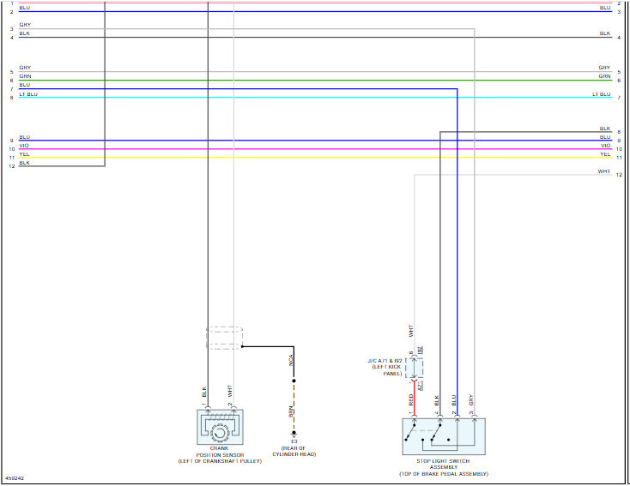The height and width of the screenshot is (486, 630).
Task: Click the BLU label at left edge row 7
Action: click(x=24, y=85)
